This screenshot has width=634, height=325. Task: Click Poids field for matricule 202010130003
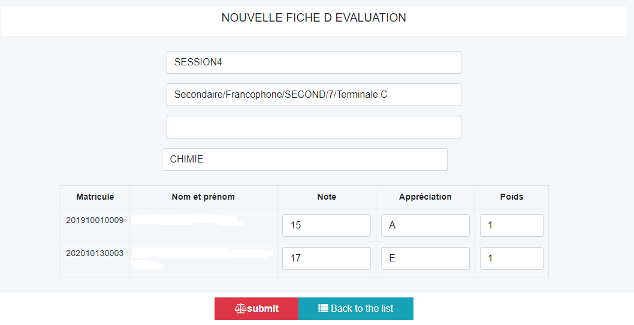point(512,258)
